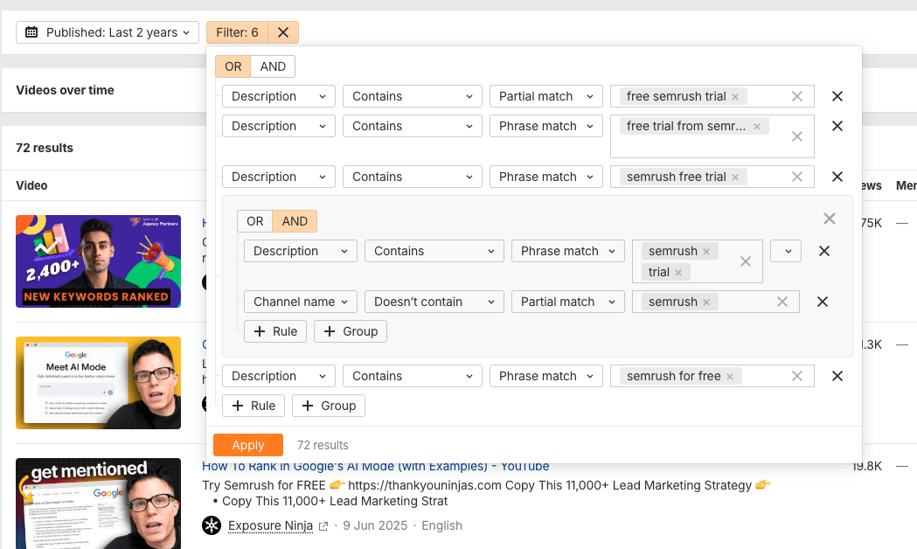The width and height of the screenshot is (917, 549).
Task: Delete the first Description rule via its X
Action: click(x=837, y=96)
